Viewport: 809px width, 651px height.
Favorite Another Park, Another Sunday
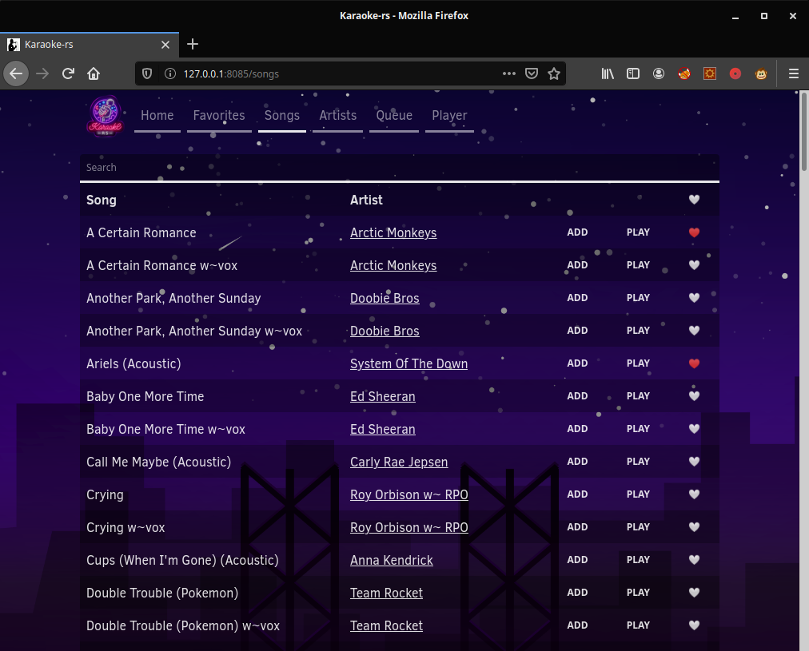694,298
